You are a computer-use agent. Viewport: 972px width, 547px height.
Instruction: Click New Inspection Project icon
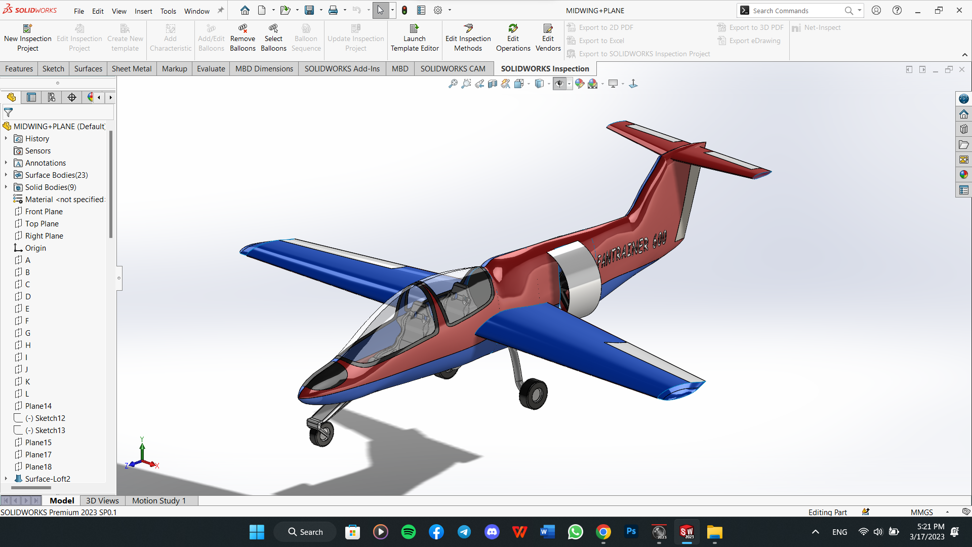click(28, 29)
